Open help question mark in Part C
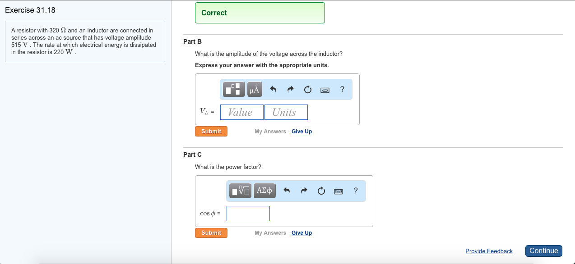The image size is (575, 264). point(356,191)
